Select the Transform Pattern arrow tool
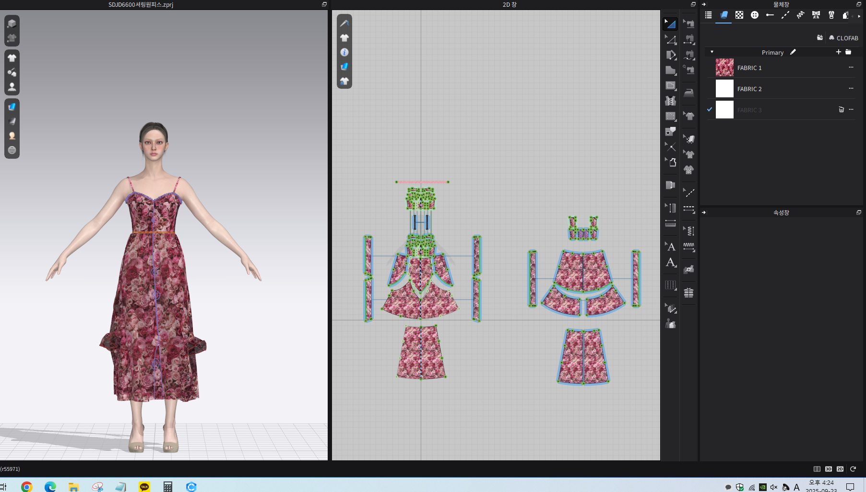This screenshot has width=866, height=492. pos(670,23)
